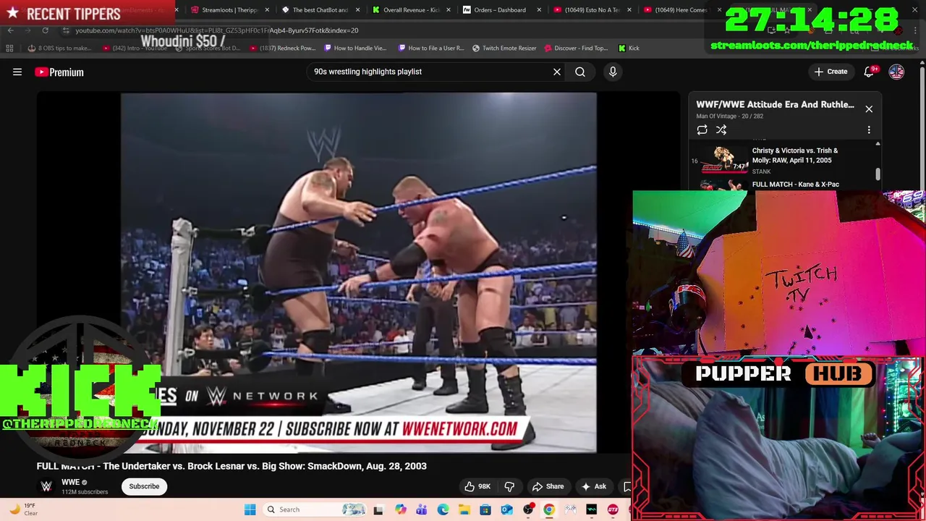Viewport: 926px width, 521px height.
Task: Click the magnifier search button
Action: 580,72
